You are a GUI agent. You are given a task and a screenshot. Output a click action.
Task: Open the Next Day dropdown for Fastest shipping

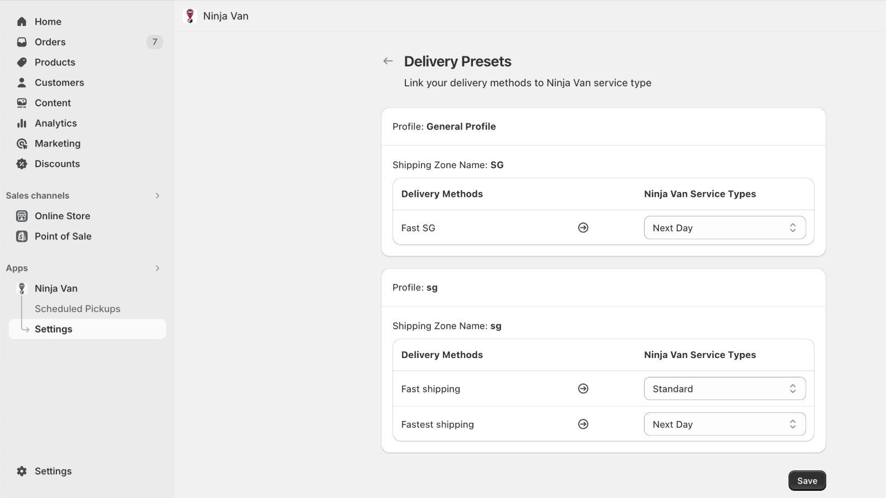point(725,424)
